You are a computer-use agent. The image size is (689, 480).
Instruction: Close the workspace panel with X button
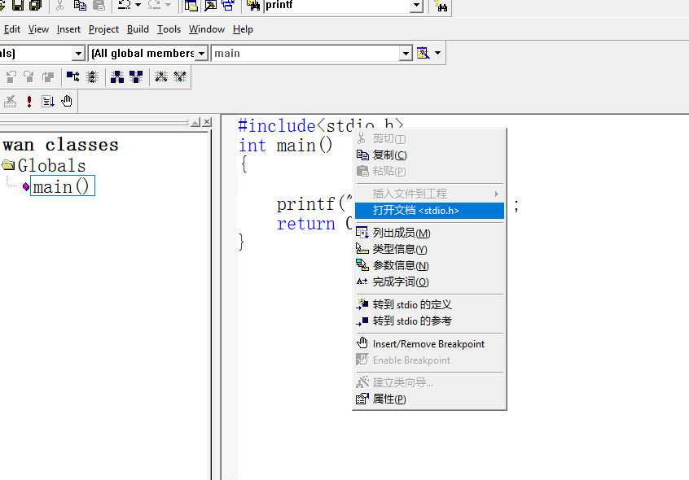click(x=207, y=122)
